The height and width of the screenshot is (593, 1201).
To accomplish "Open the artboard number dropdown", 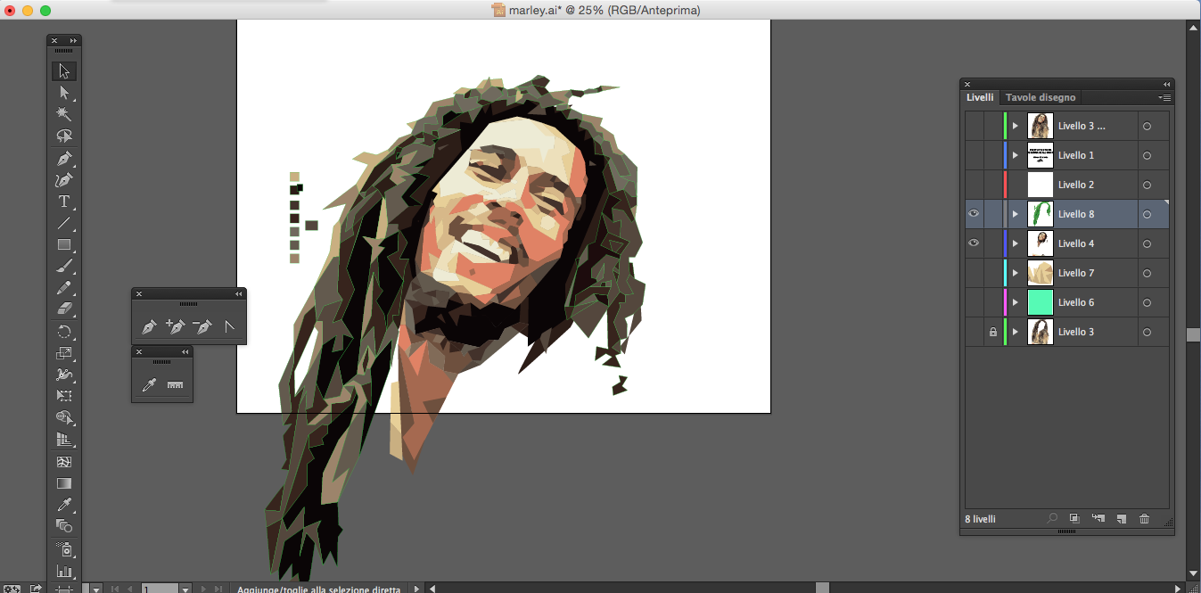I will click(185, 589).
